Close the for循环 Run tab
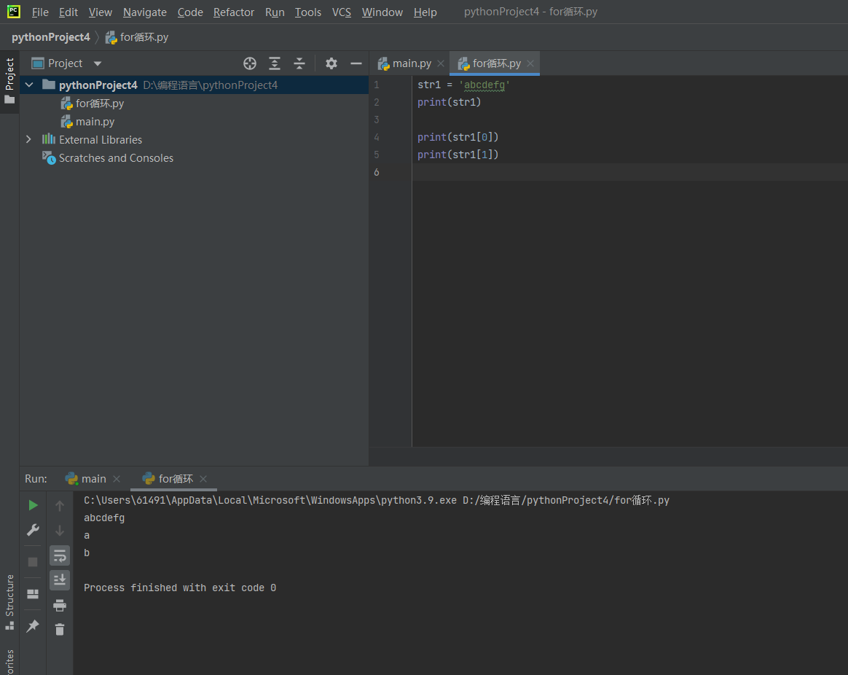 pyautogui.click(x=203, y=478)
